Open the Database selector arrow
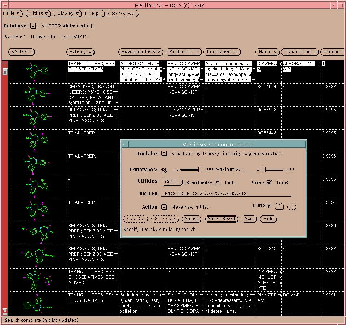 (x=33, y=26)
